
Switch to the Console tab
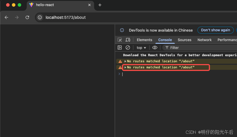(x=165, y=40)
